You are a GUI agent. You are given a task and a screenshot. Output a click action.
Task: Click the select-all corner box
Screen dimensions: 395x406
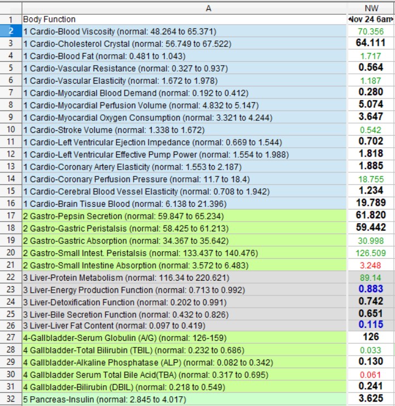[x=11, y=8]
